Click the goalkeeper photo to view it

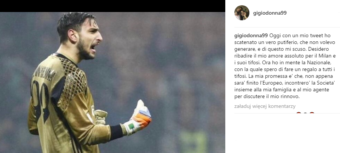(x=112, y=82)
